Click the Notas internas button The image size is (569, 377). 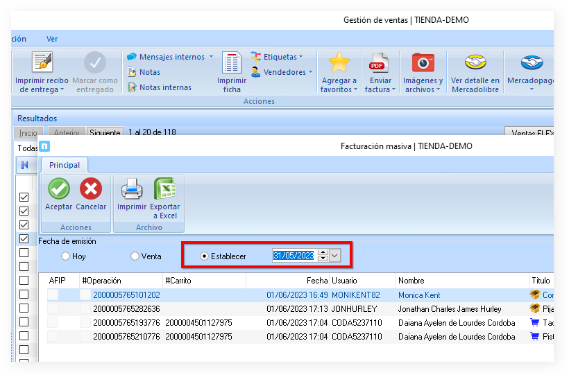[165, 87]
